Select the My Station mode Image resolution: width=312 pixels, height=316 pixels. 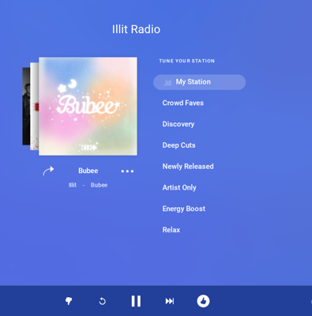pyautogui.click(x=199, y=82)
